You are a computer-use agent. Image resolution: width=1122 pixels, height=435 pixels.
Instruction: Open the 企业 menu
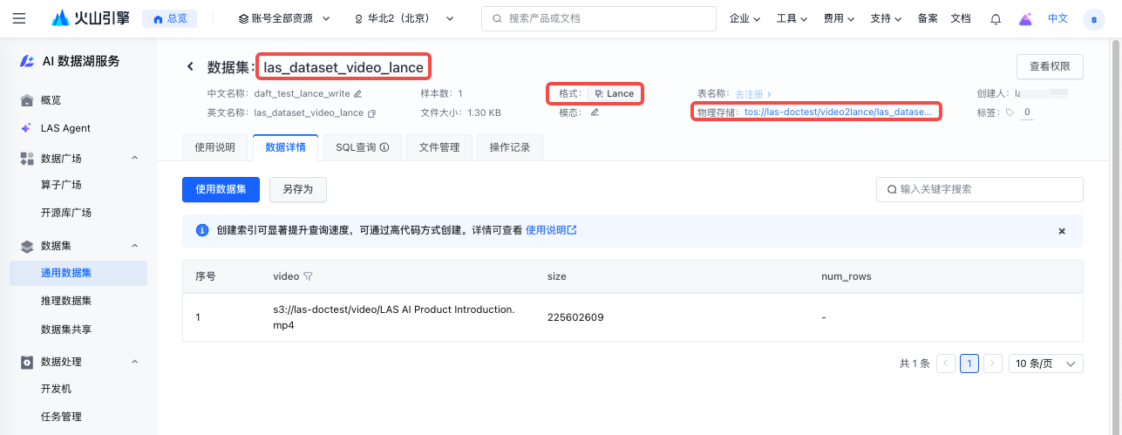point(745,18)
